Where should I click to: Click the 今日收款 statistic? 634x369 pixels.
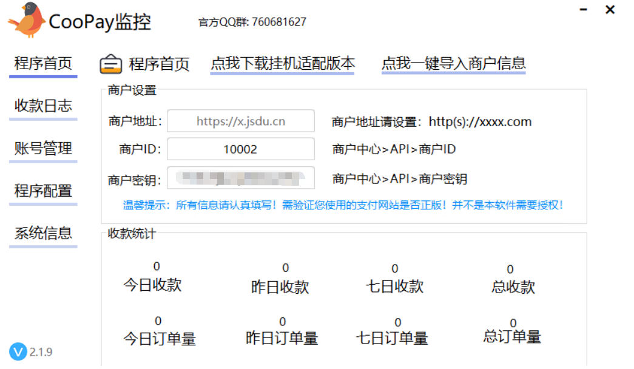(152, 285)
